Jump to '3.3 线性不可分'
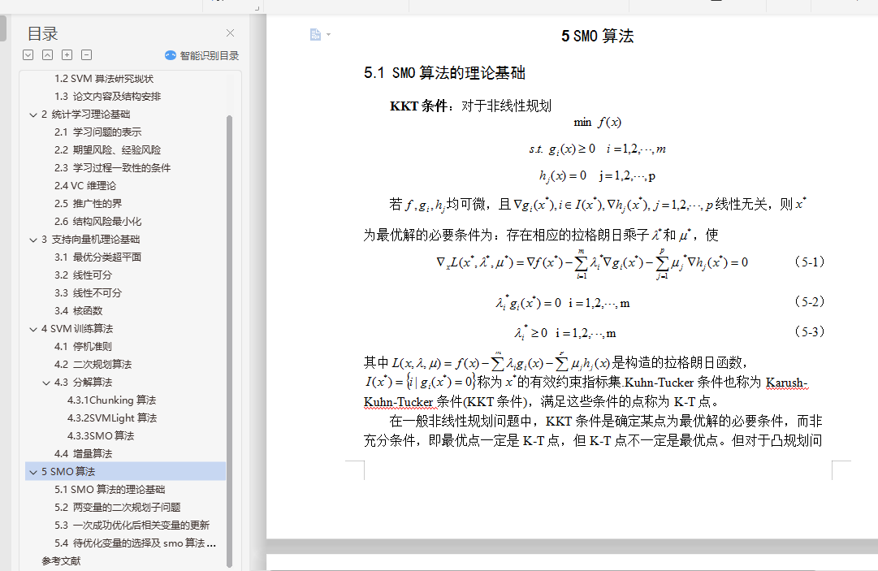The image size is (878, 571). pyautogui.click(x=88, y=293)
